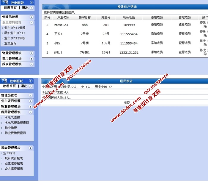This screenshot has width=208, height=186.
Task: Collapse upper 控制面板 header chevron
Action: 31,2
